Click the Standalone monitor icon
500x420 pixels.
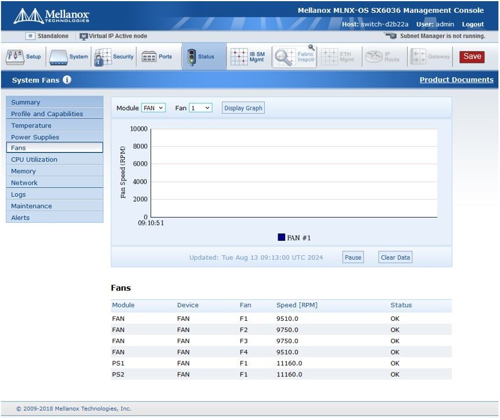point(30,36)
